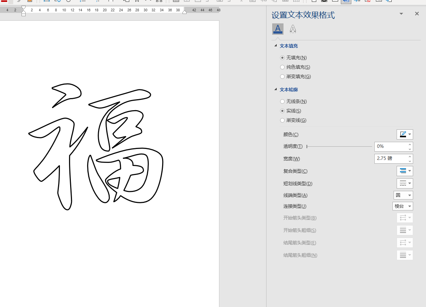Select 实线(S) outline option

[x=282, y=111]
